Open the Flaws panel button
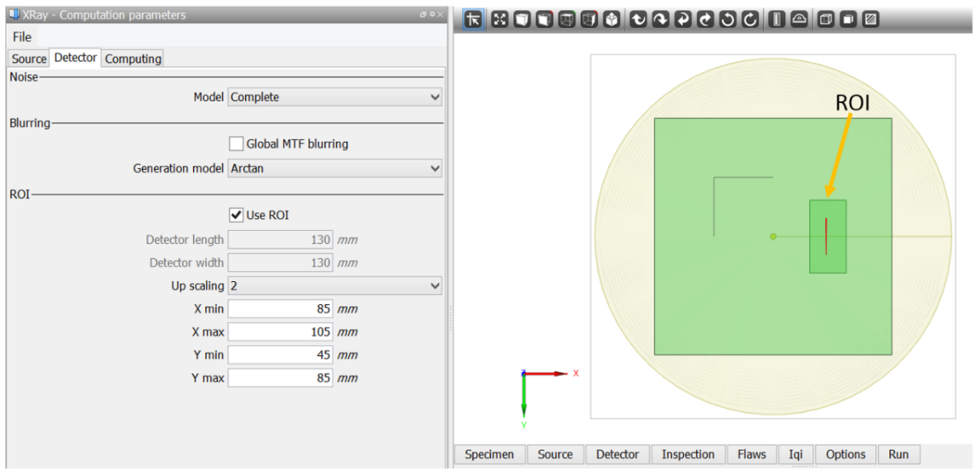 (751, 454)
